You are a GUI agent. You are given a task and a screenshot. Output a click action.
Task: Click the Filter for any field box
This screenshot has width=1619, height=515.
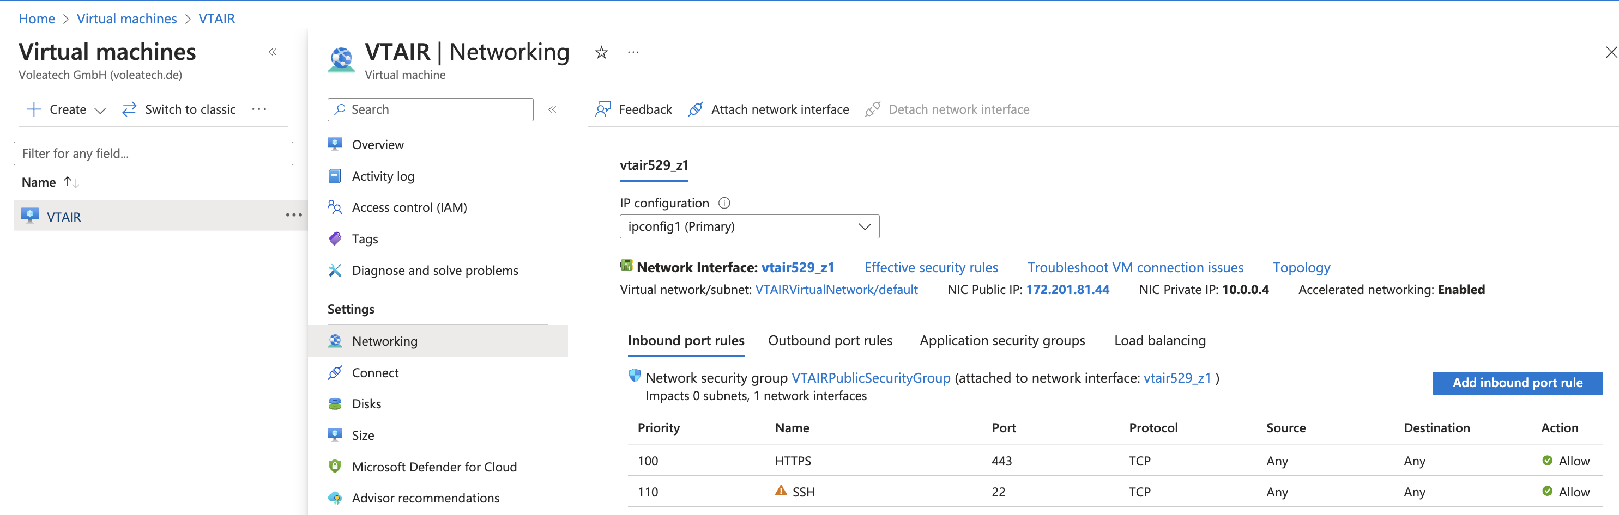(x=153, y=154)
